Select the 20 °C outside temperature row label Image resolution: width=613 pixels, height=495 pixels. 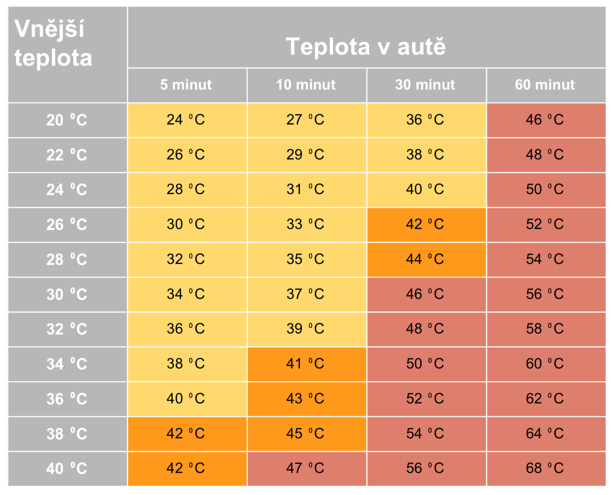(68, 120)
